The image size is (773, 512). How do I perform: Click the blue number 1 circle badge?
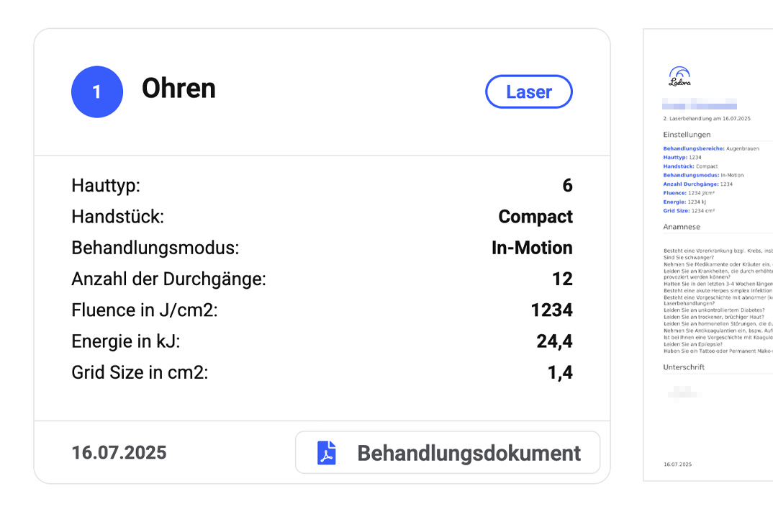click(x=97, y=91)
